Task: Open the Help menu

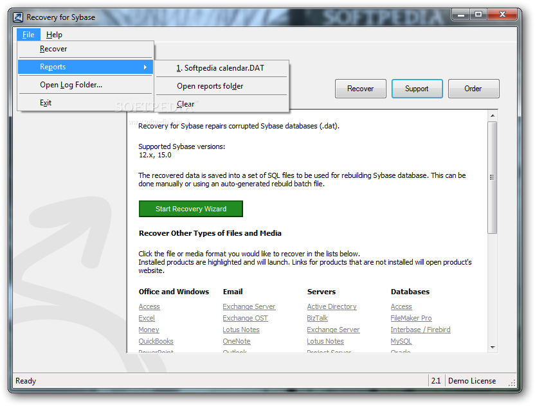Action: [x=54, y=35]
